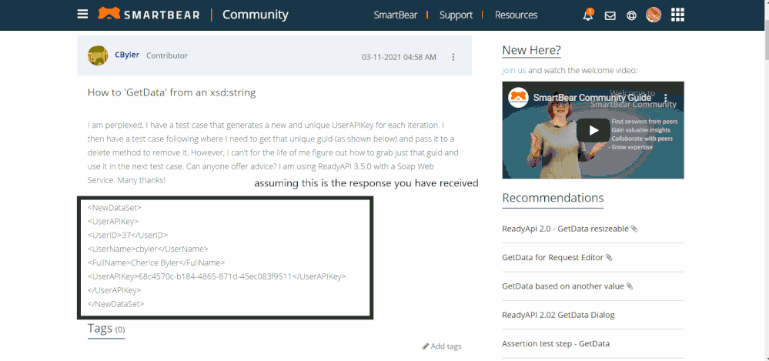
Task: Open Assertion test step - GetData recommendation
Action: click(556, 343)
